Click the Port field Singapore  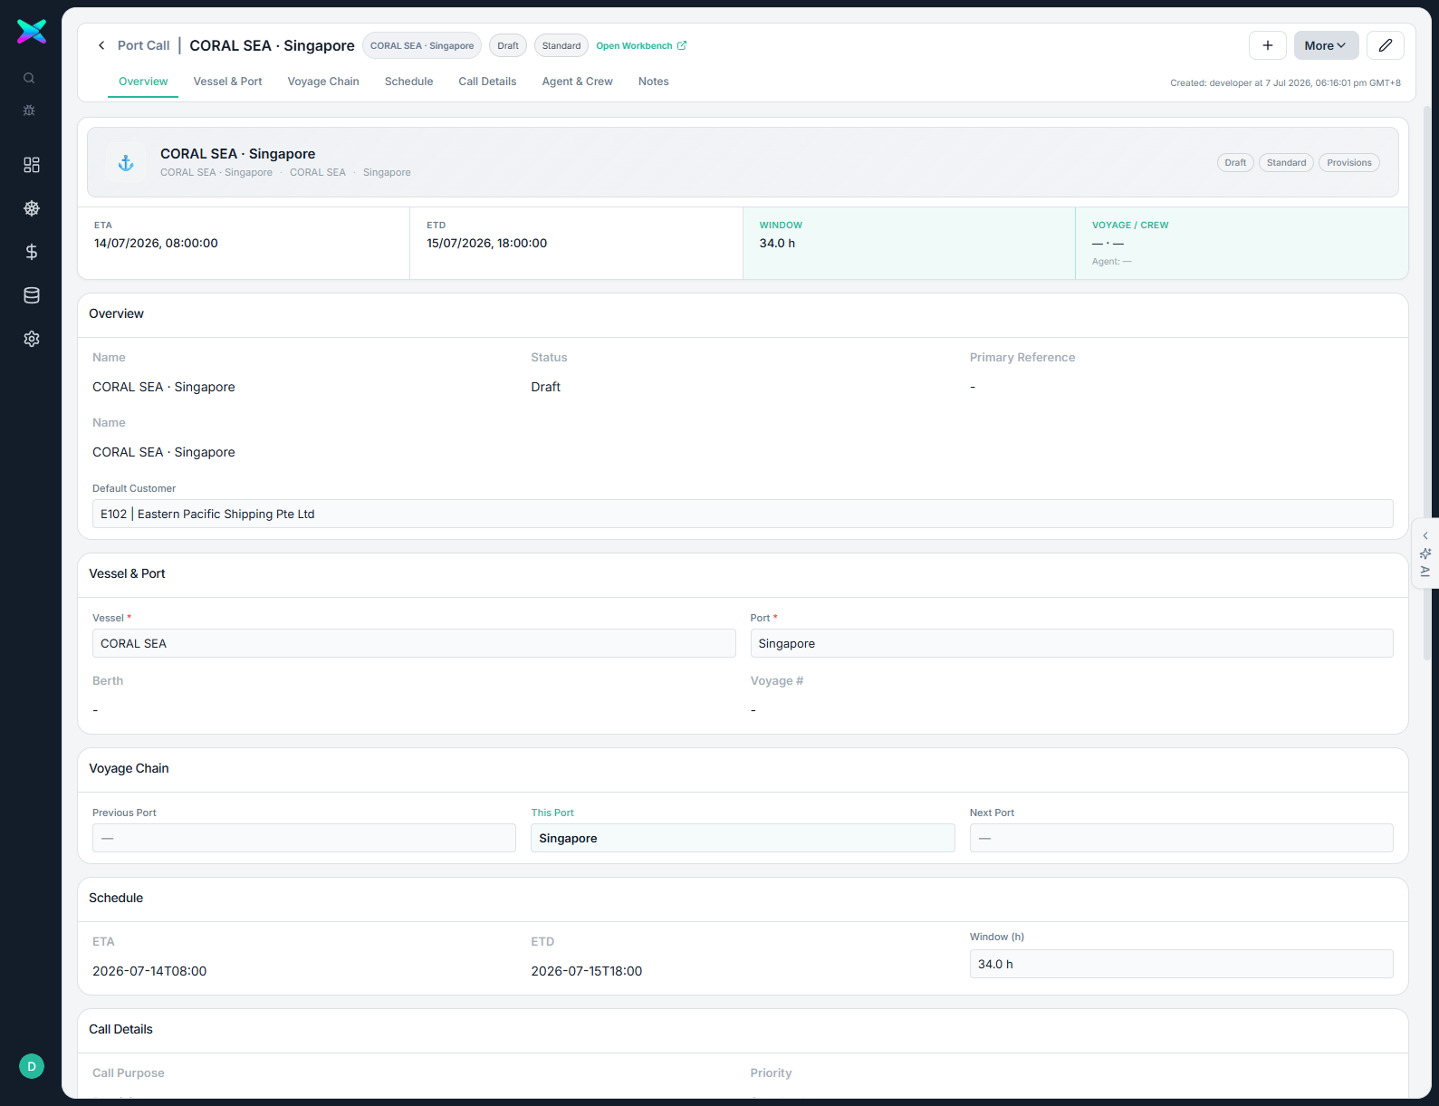point(1071,643)
